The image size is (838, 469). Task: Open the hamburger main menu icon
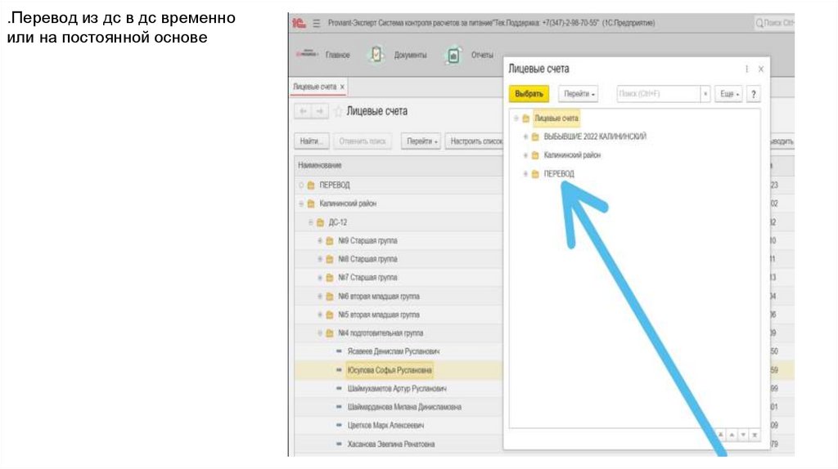tap(317, 23)
